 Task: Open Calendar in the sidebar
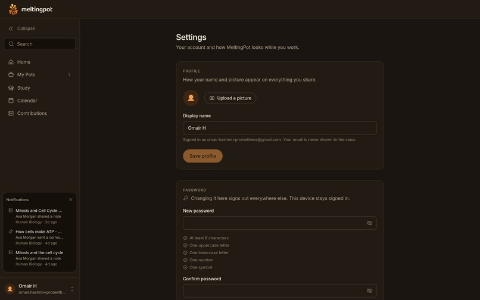tap(40, 101)
